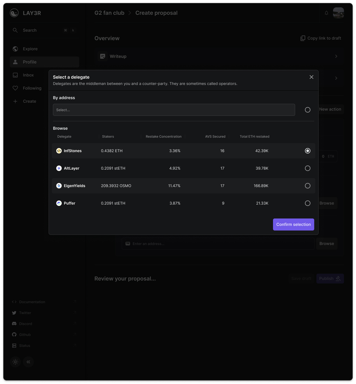Click the Puffer delegate logo
This screenshot has height=384, width=356.
(59, 203)
